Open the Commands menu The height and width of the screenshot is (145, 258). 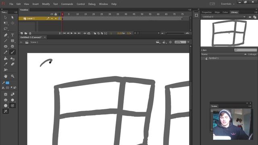point(67,4)
